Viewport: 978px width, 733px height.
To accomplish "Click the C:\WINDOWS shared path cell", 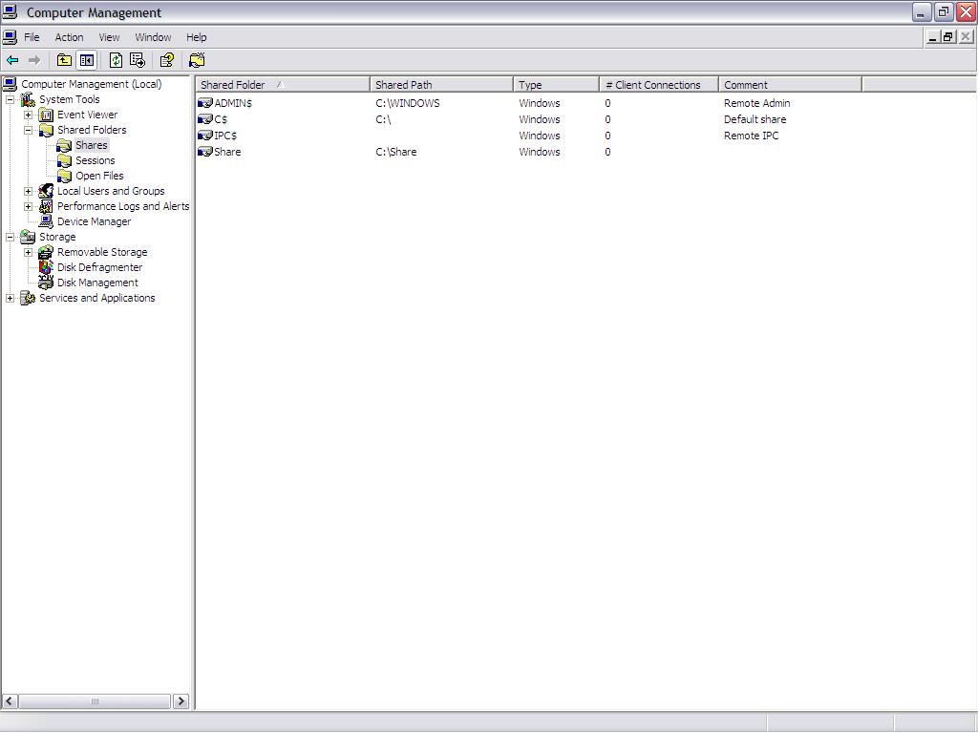I will (407, 103).
